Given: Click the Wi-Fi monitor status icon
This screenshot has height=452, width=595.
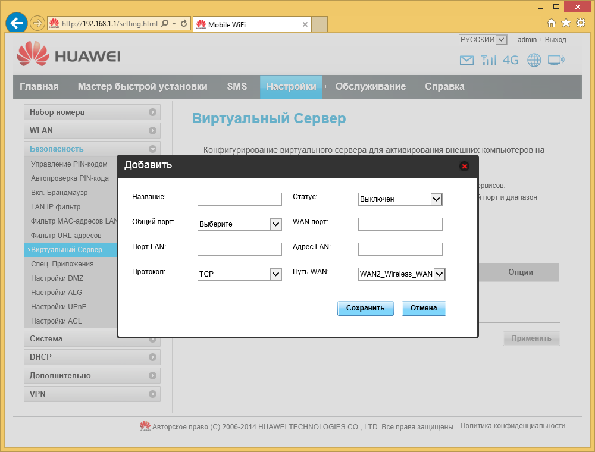Looking at the screenshot, I should pyautogui.click(x=556, y=60).
